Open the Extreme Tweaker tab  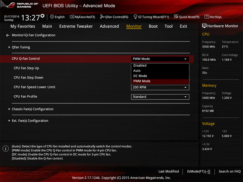click(76, 26)
